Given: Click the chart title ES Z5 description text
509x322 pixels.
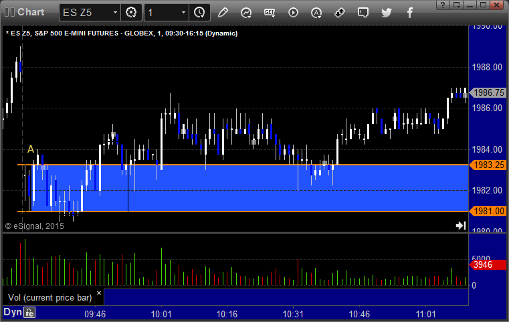Looking at the screenshot, I should (122, 33).
